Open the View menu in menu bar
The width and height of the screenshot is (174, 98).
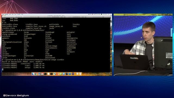pos(15,14)
